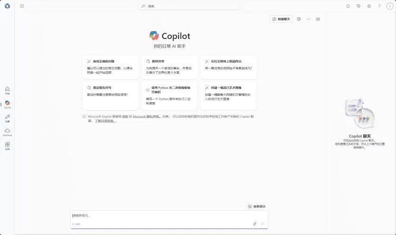The height and width of the screenshot is (235, 396).
Task: Open the account profile avatar
Action: pyautogui.click(x=390, y=6)
